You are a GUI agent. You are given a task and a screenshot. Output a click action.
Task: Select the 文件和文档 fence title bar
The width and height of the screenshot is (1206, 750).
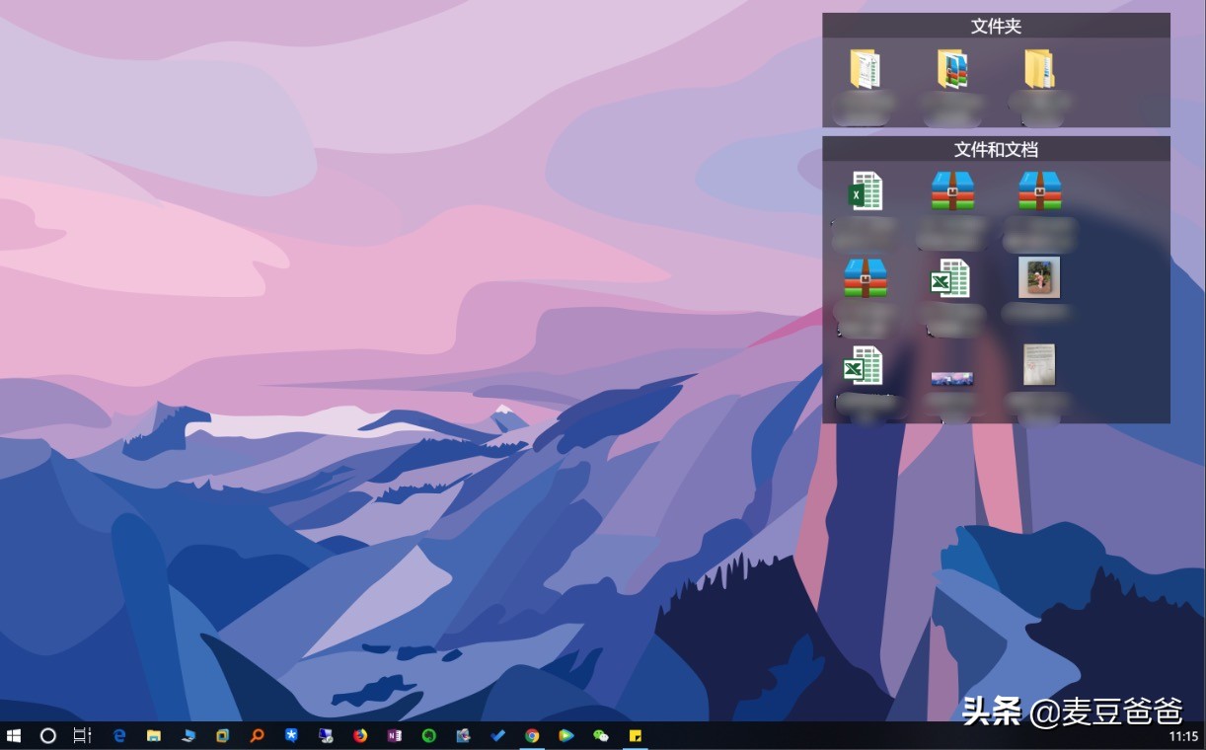point(996,149)
